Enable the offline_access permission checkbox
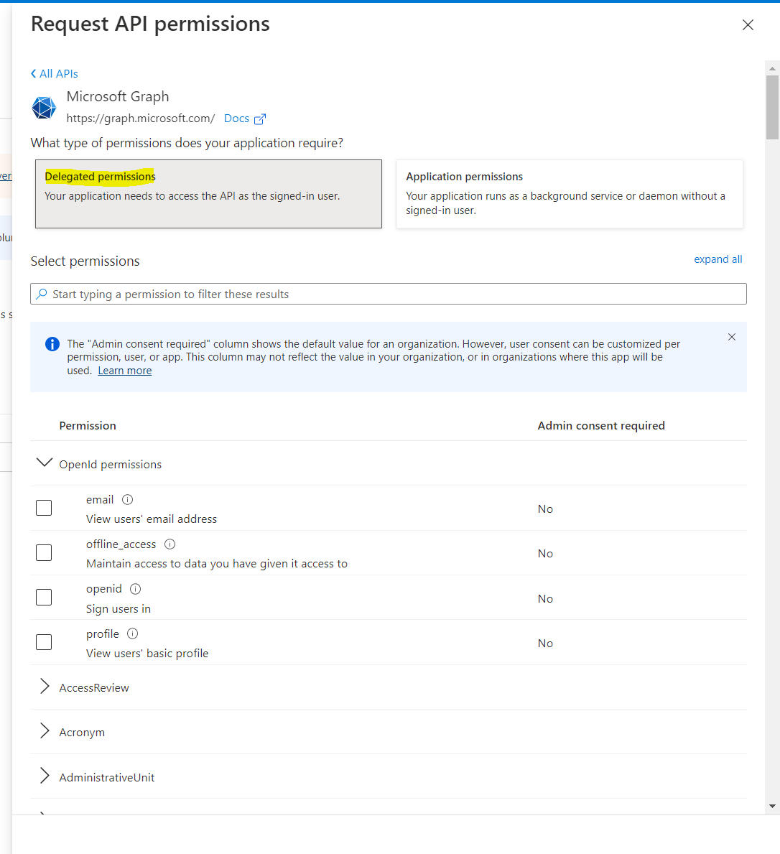The image size is (780, 854). coord(44,553)
